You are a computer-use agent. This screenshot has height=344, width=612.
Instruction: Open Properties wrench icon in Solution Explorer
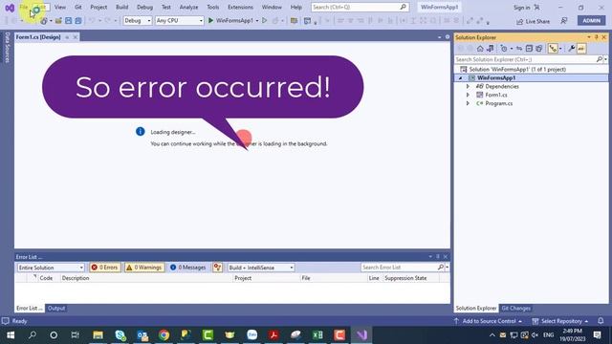(x=572, y=49)
